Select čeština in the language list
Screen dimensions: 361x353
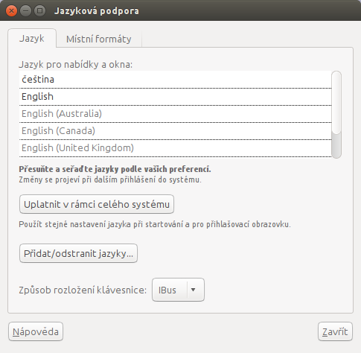coord(175,80)
